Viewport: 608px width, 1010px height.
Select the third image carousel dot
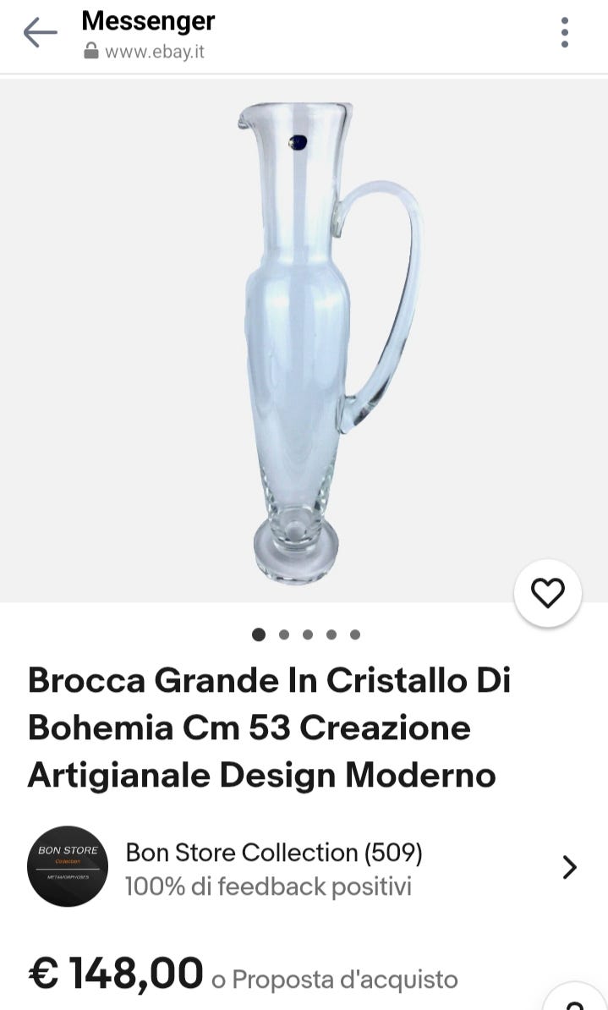(308, 634)
